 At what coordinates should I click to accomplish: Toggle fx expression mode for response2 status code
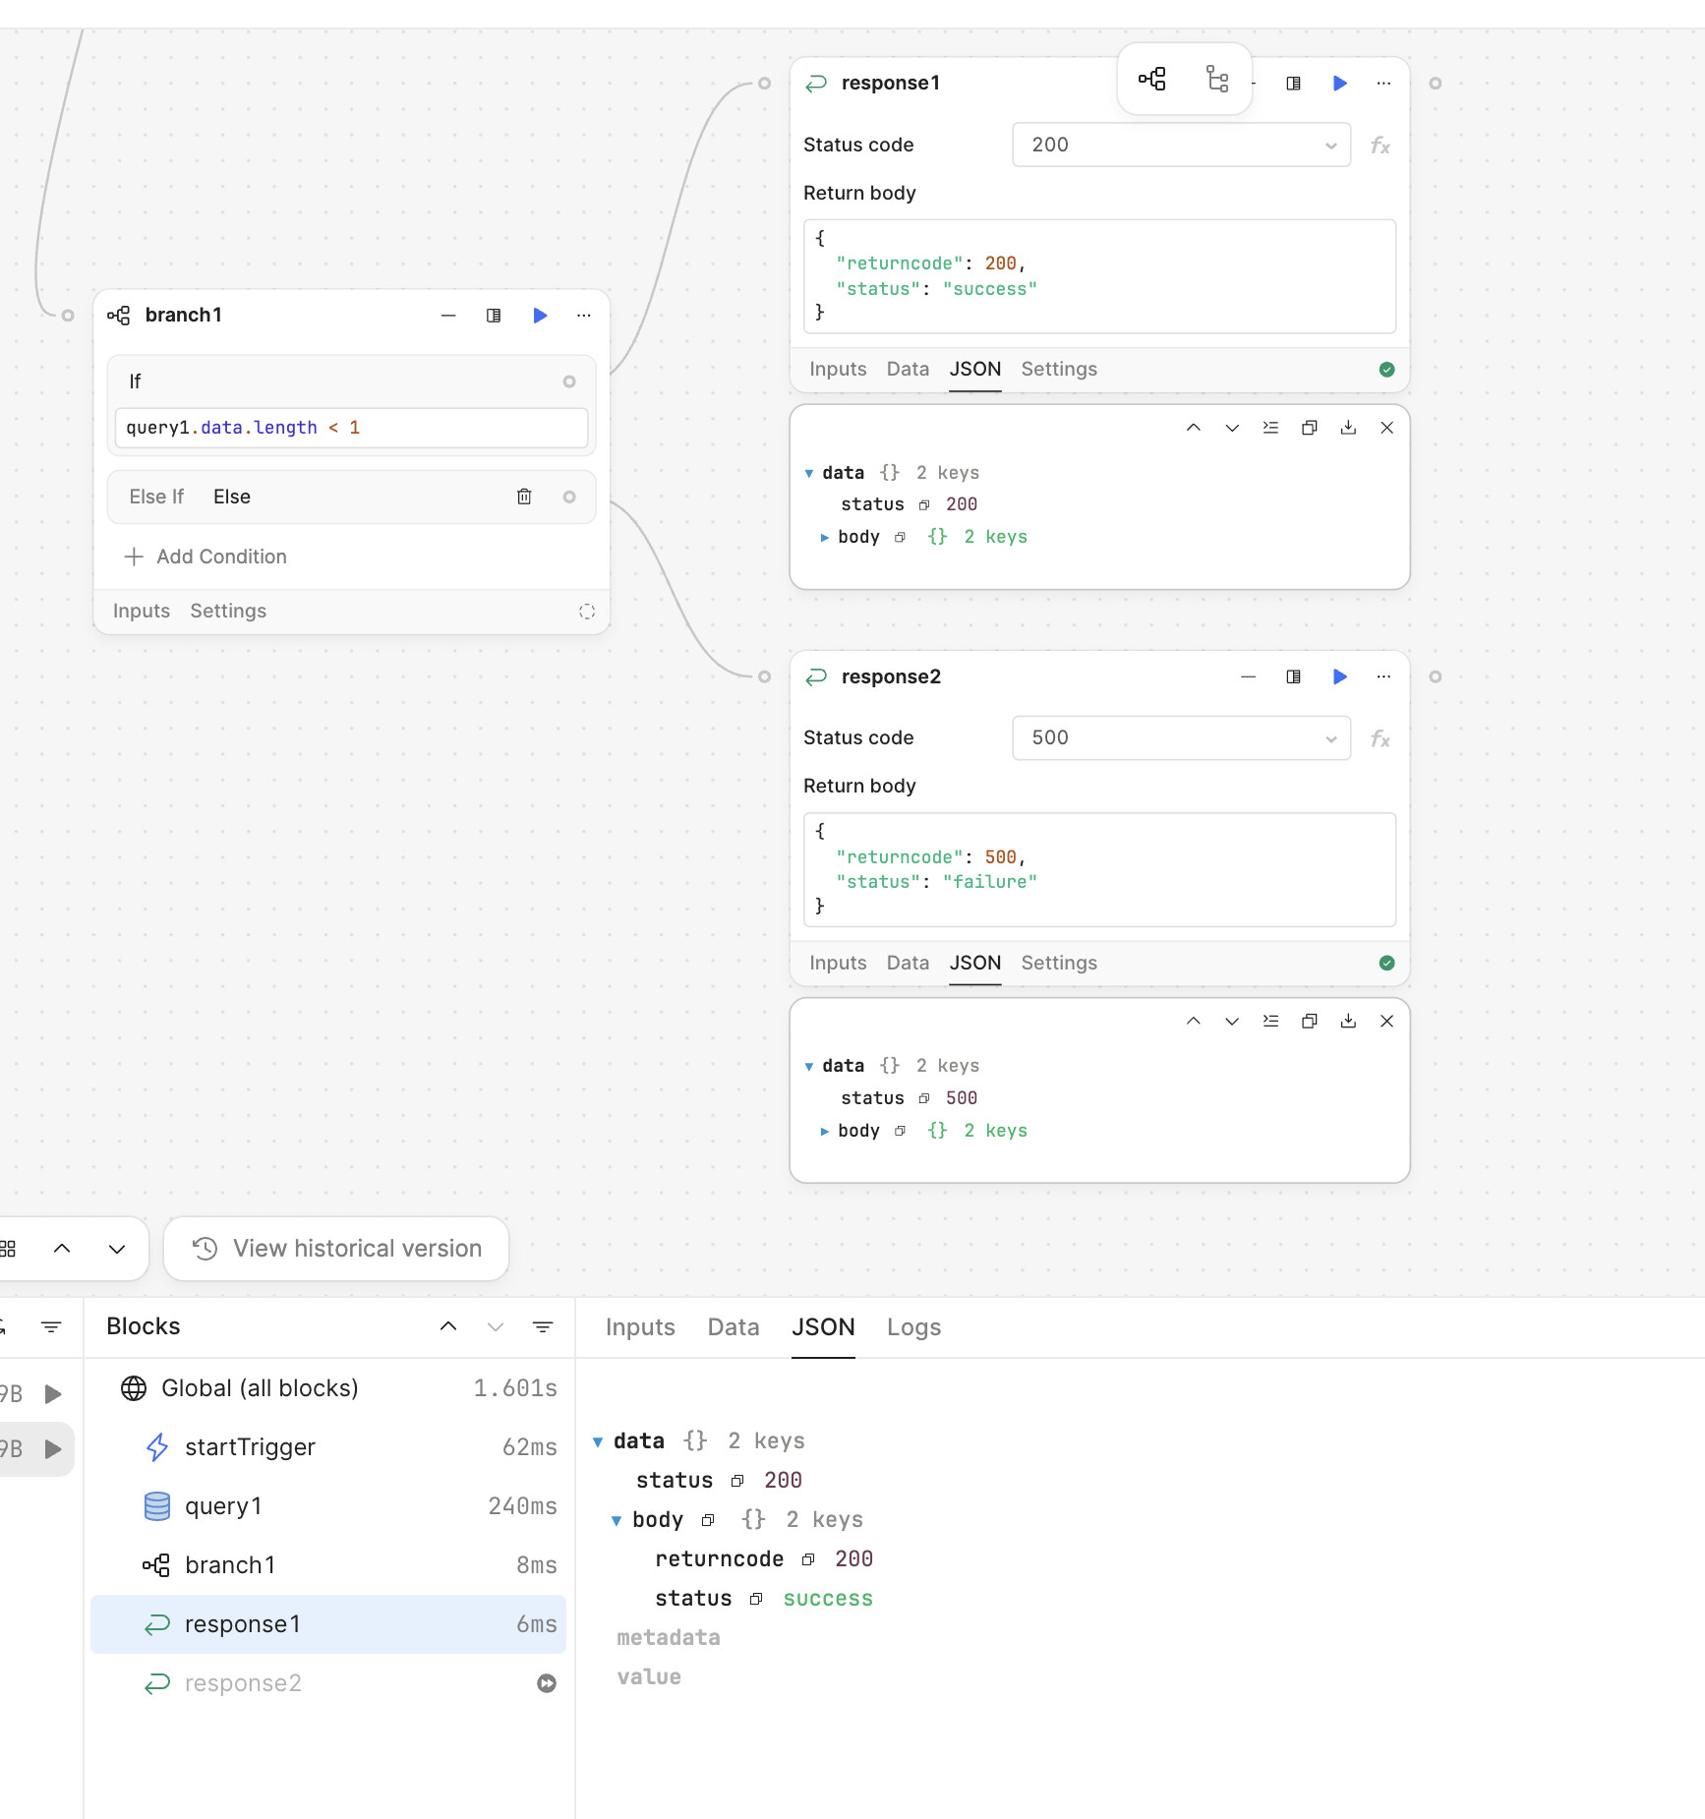(1380, 738)
